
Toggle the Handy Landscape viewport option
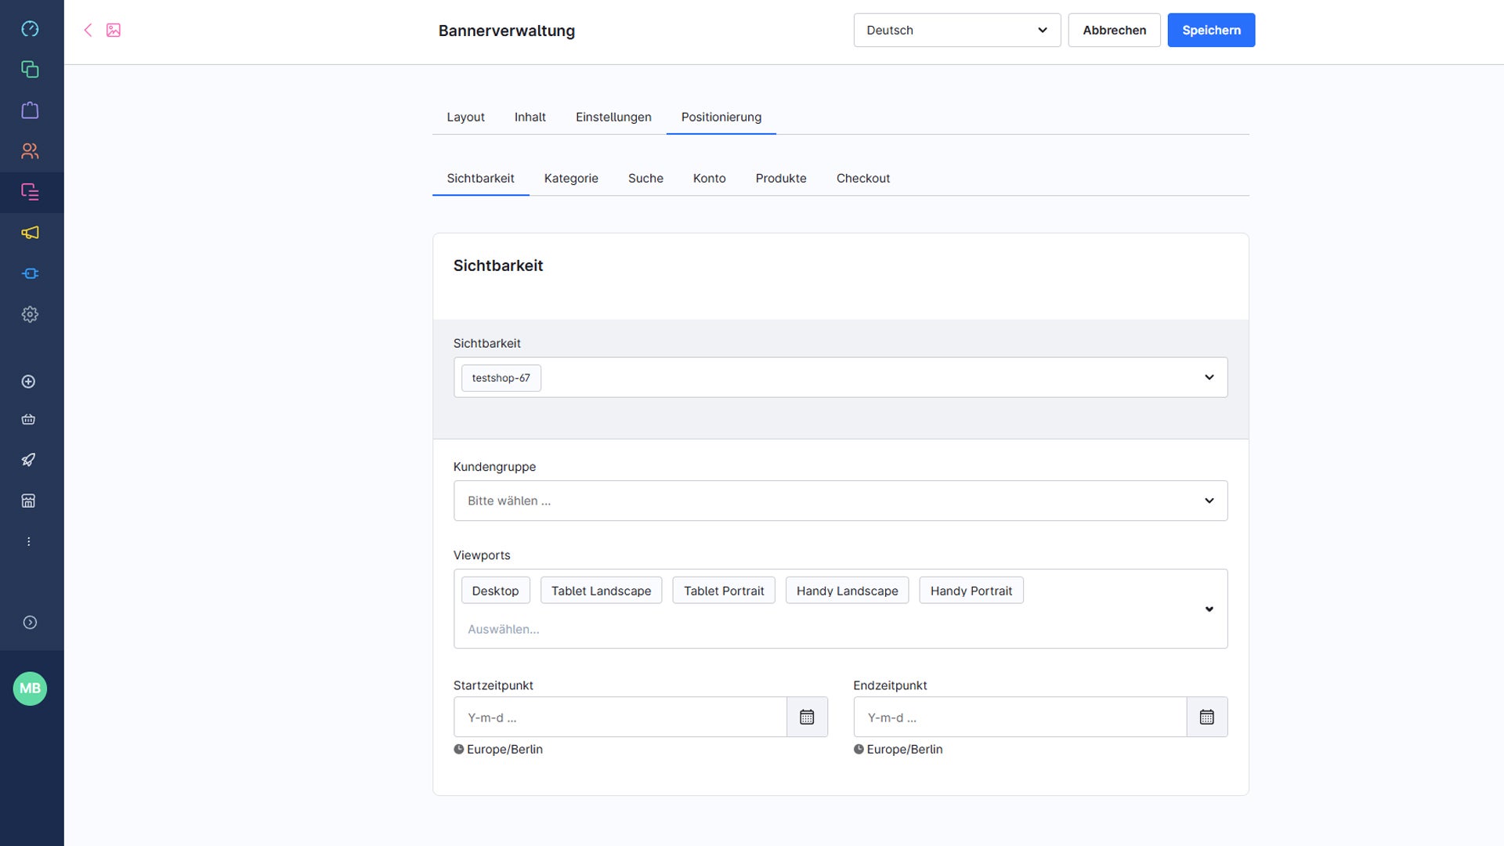(x=846, y=590)
